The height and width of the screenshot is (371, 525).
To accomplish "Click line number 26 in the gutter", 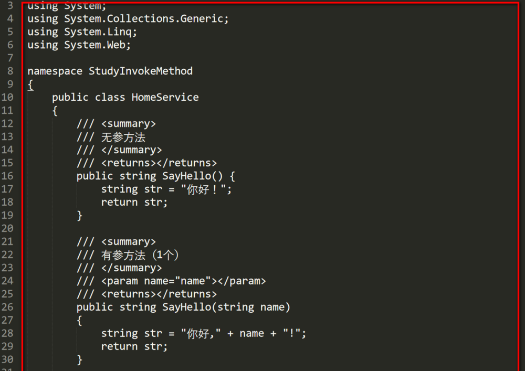I will [x=7, y=307].
